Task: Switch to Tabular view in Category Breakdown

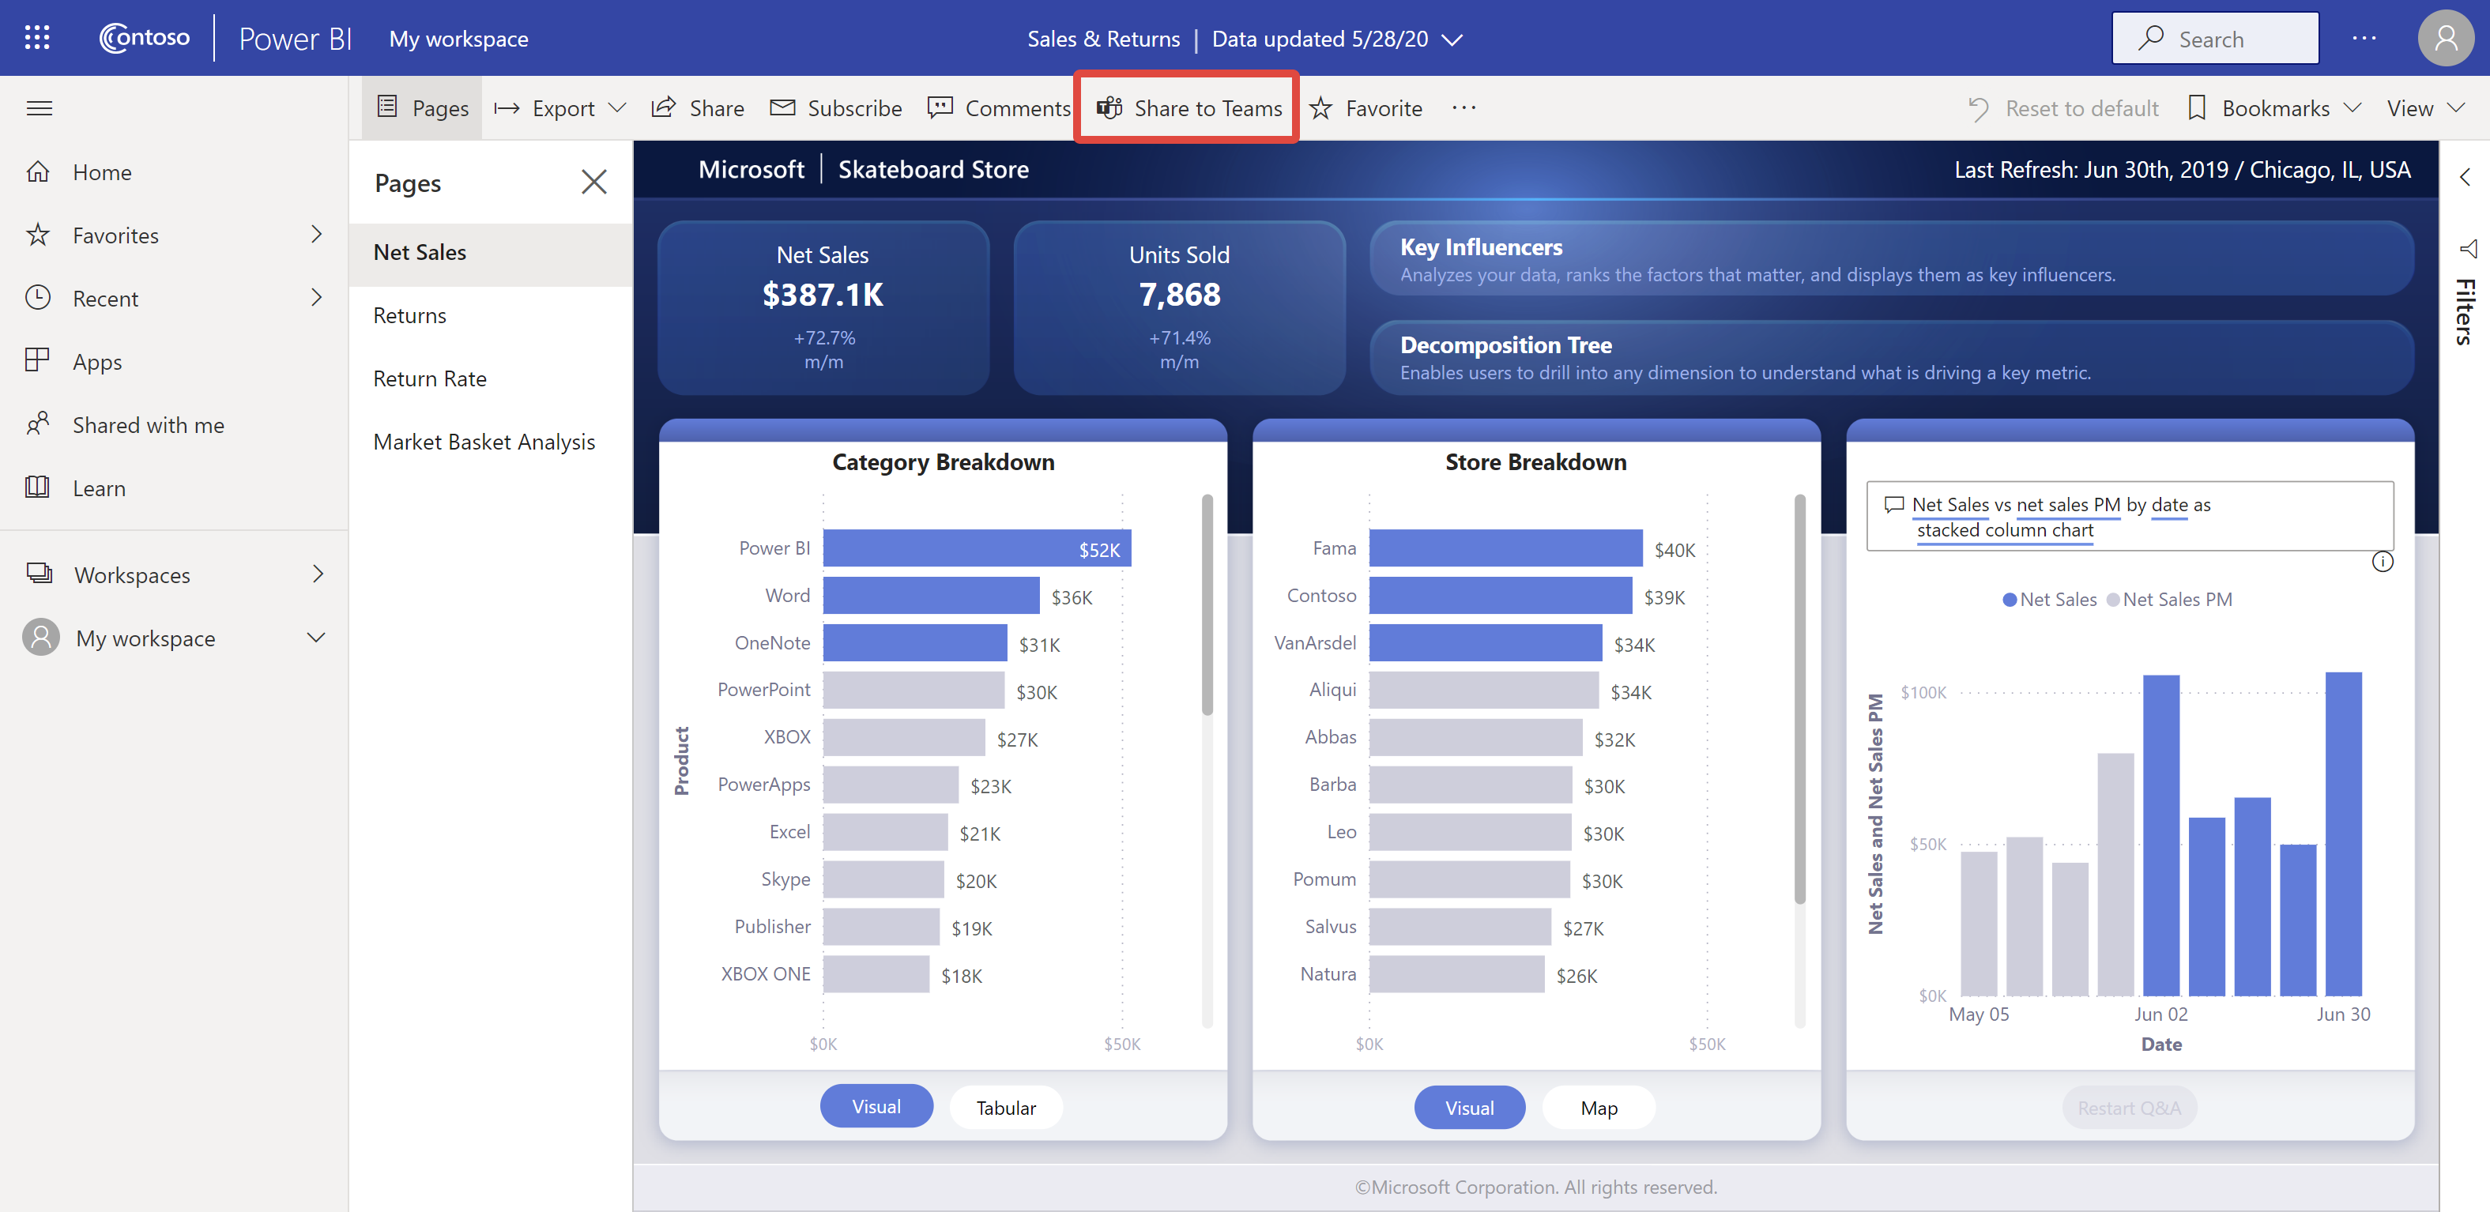Action: click(x=1007, y=1107)
